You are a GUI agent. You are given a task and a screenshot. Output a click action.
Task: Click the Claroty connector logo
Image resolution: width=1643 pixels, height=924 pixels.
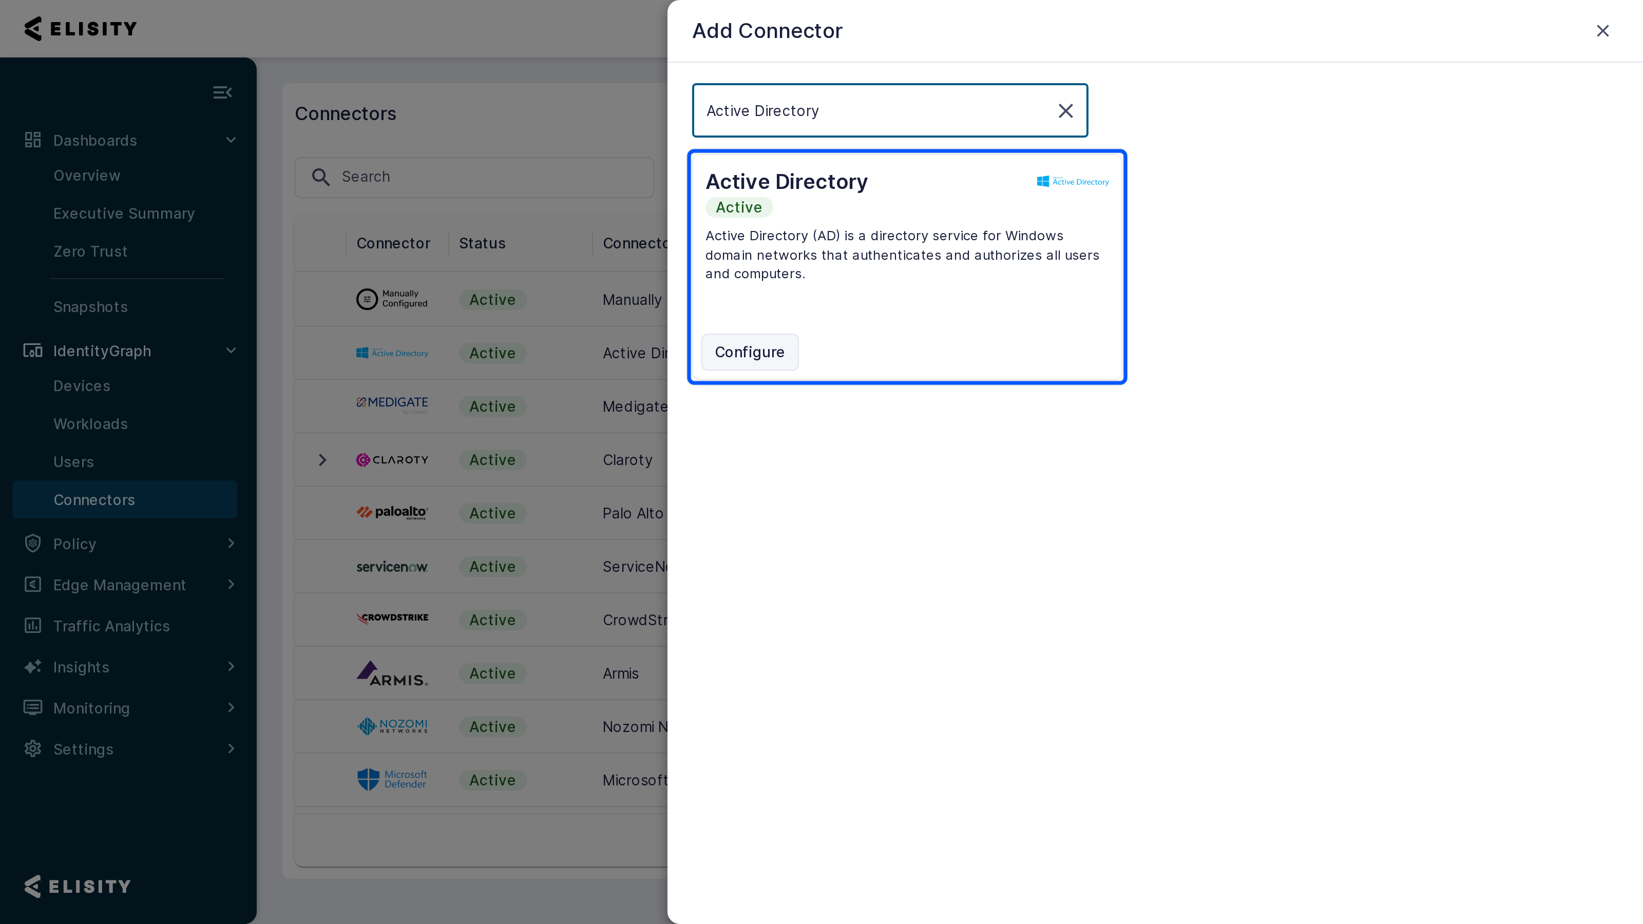click(392, 460)
